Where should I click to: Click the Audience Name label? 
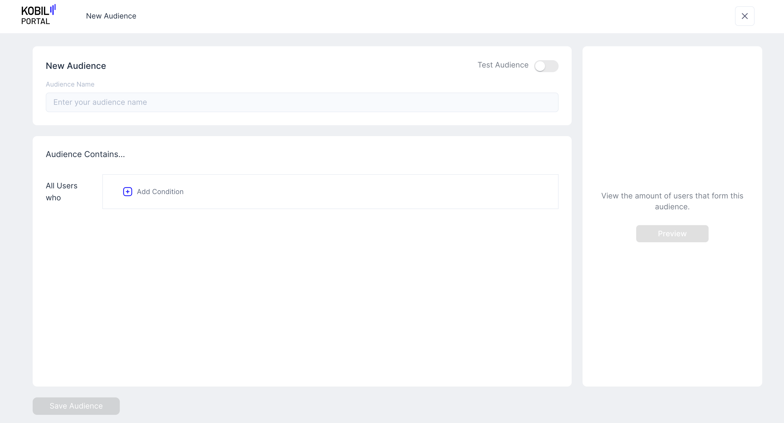pos(70,84)
